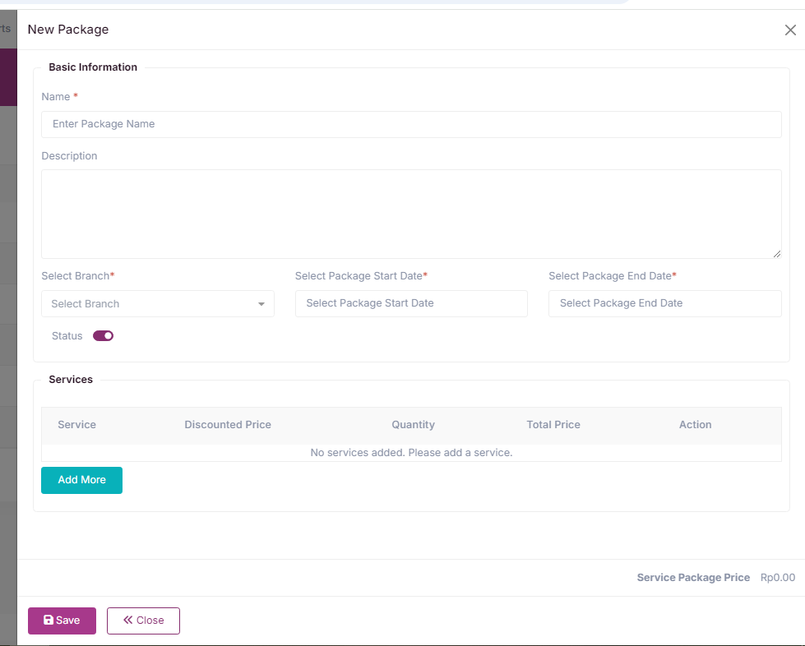Open the Select Branch dropdown
Screen dimensions: 805x646
click(x=158, y=304)
